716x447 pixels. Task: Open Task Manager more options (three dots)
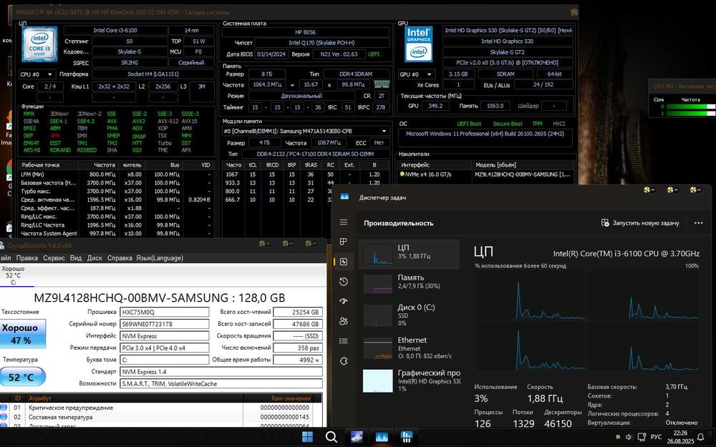(698, 223)
